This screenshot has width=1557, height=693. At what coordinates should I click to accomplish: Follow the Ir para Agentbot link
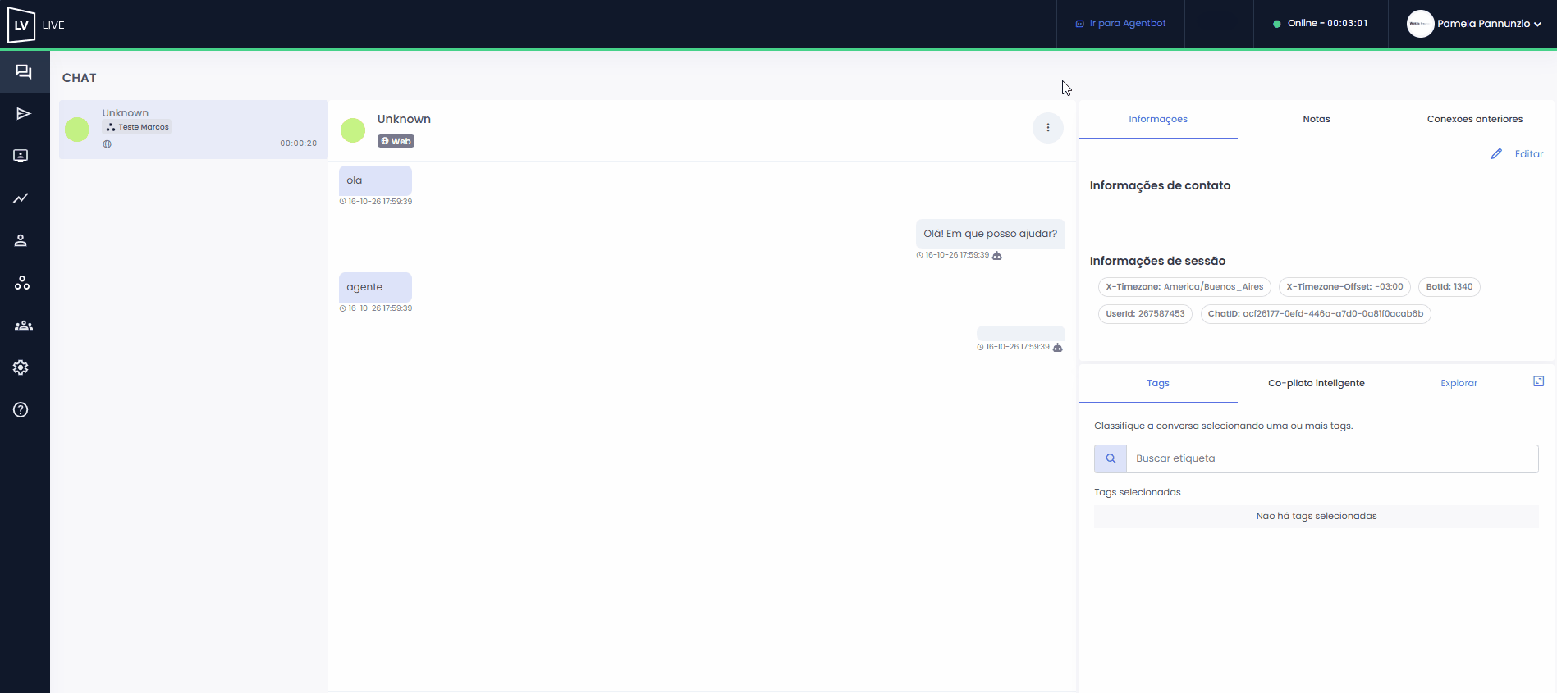[x=1121, y=24]
